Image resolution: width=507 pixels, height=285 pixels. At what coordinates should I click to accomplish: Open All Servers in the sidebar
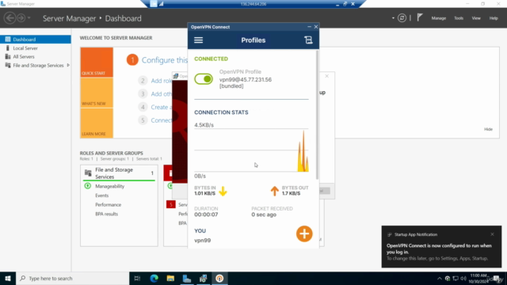24,56
